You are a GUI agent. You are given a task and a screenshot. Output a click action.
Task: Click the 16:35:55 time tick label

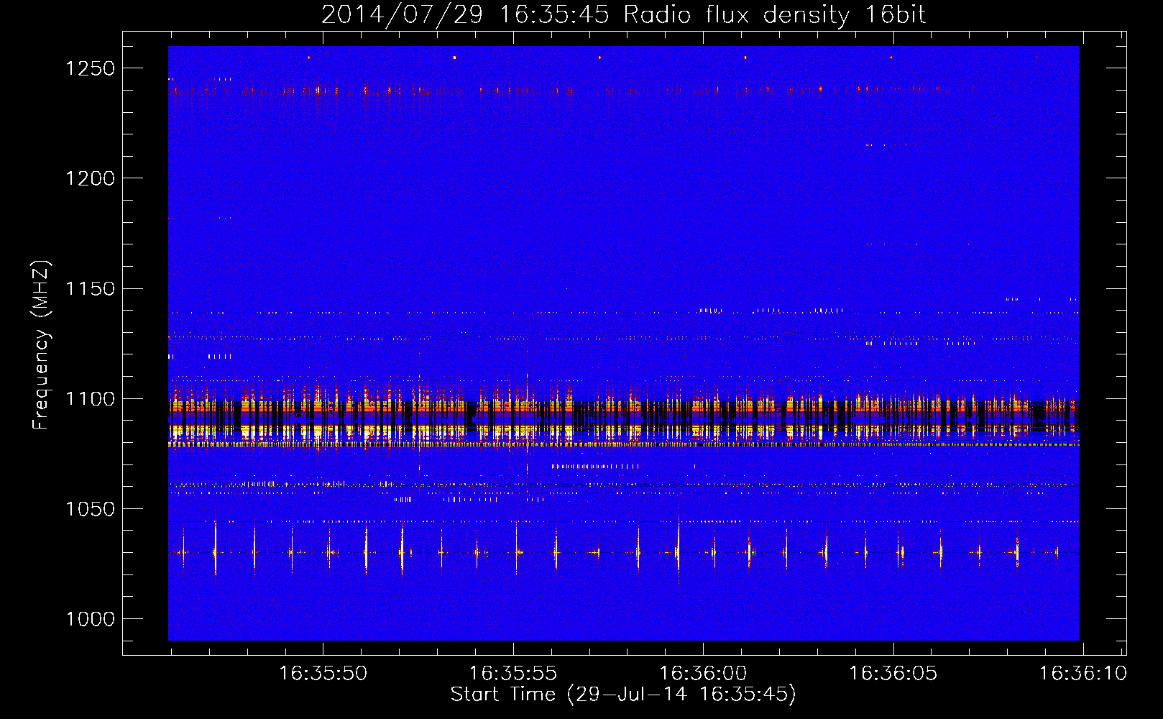point(513,674)
